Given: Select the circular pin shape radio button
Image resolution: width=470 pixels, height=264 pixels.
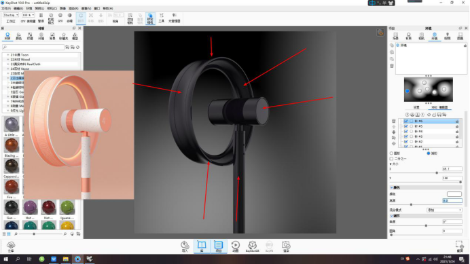Looking at the screenshot, I should 391,153.
